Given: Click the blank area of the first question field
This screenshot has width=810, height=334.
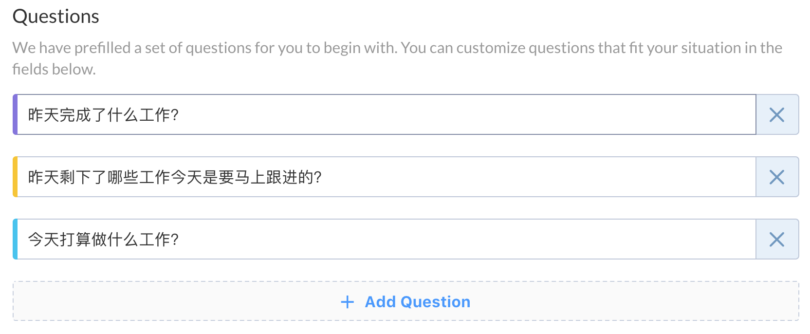Looking at the screenshot, I should (487, 115).
